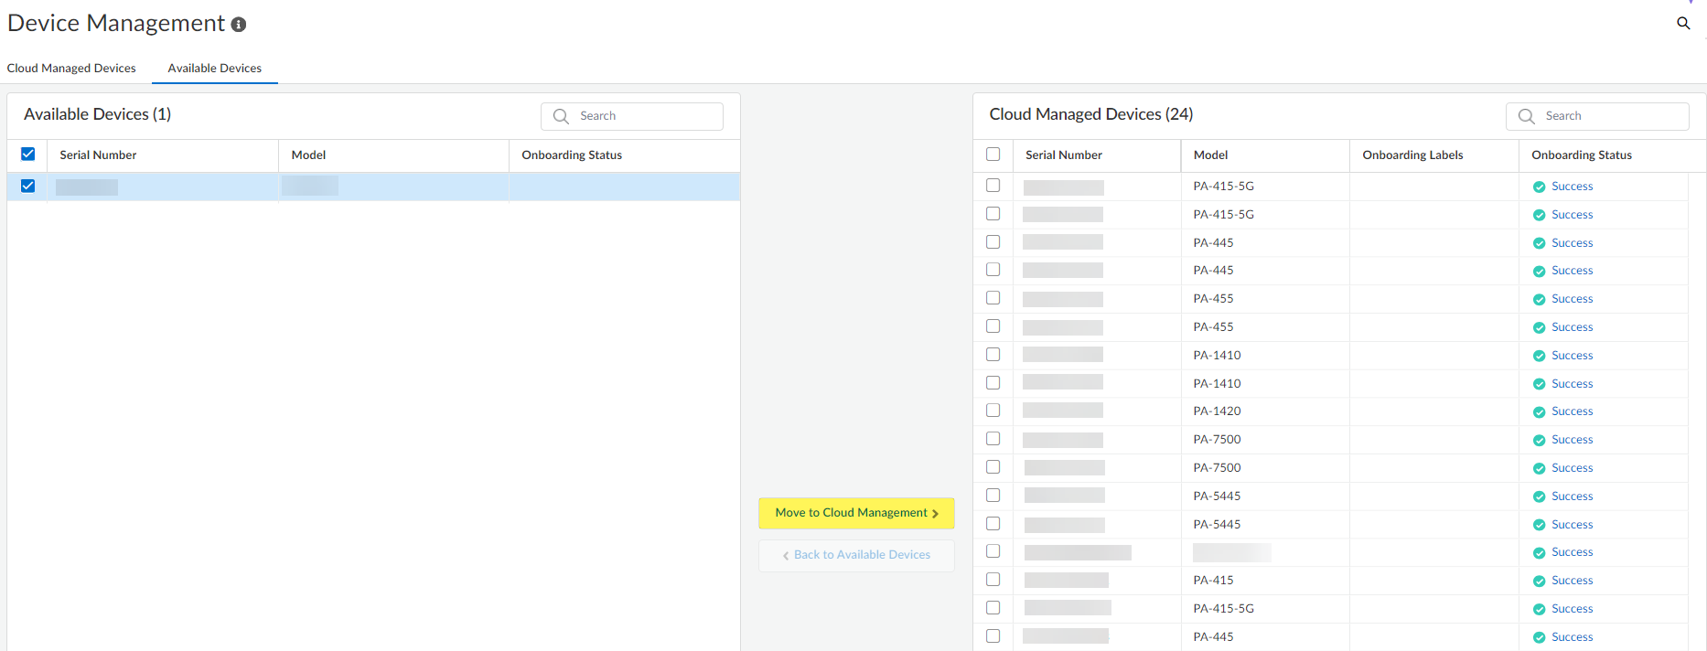Click the magnifier search icon at top right
The height and width of the screenshot is (651, 1707).
coord(1683,24)
